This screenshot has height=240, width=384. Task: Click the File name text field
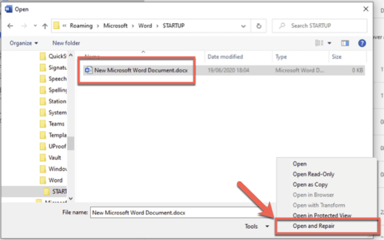pyautogui.click(x=173, y=212)
